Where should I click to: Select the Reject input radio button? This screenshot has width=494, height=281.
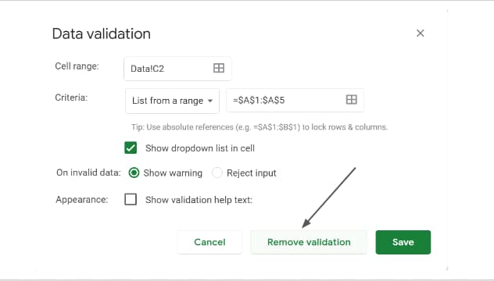pyautogui.click(x=217, y=173)
